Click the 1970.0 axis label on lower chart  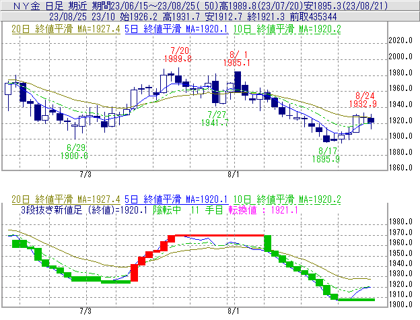(x=400, y=232)
